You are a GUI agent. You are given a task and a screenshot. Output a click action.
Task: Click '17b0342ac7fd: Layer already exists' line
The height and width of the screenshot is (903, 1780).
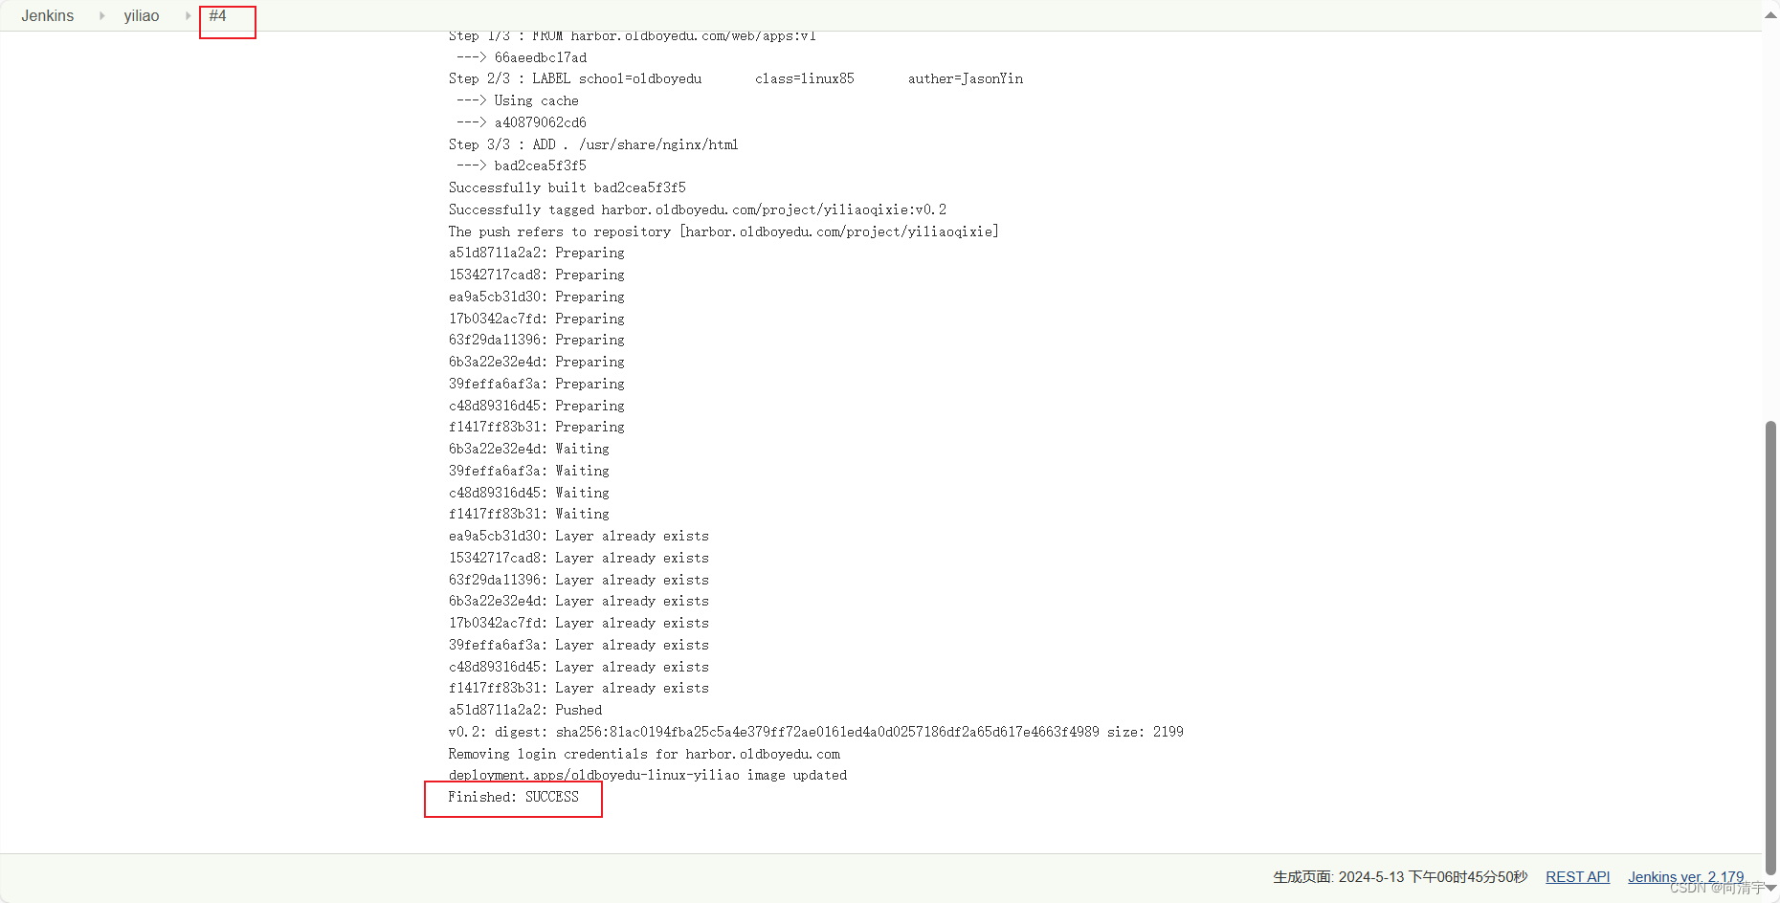[x=579, y=623]
